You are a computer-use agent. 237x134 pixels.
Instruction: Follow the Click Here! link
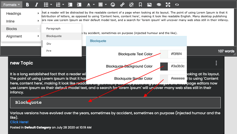[x=19, y=122]
